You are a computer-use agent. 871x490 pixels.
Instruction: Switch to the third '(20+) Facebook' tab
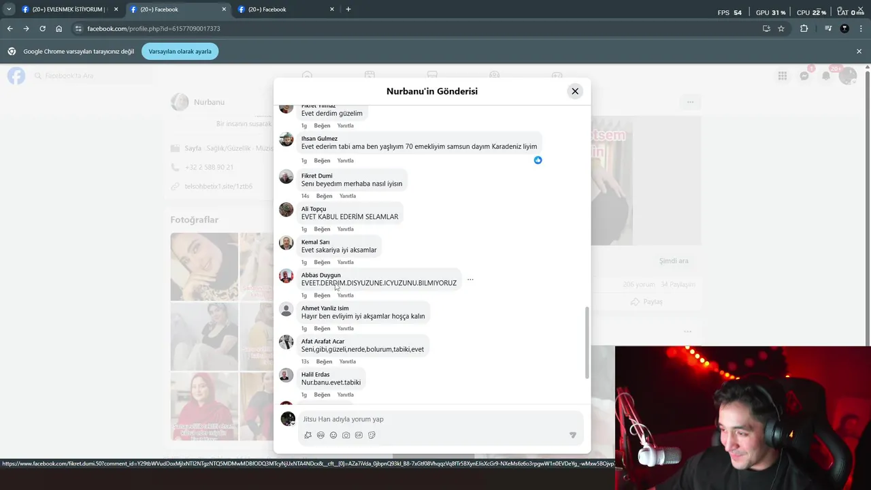pyautogui.click(x=286, y=10)
